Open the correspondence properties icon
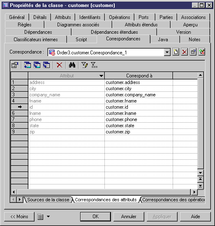This screenshot has height=226, width=215. (x=193, y=52)
